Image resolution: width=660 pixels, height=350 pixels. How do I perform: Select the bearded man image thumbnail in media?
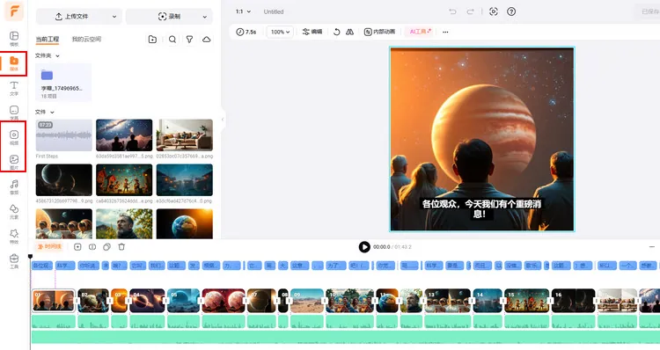tap(124, 223)
